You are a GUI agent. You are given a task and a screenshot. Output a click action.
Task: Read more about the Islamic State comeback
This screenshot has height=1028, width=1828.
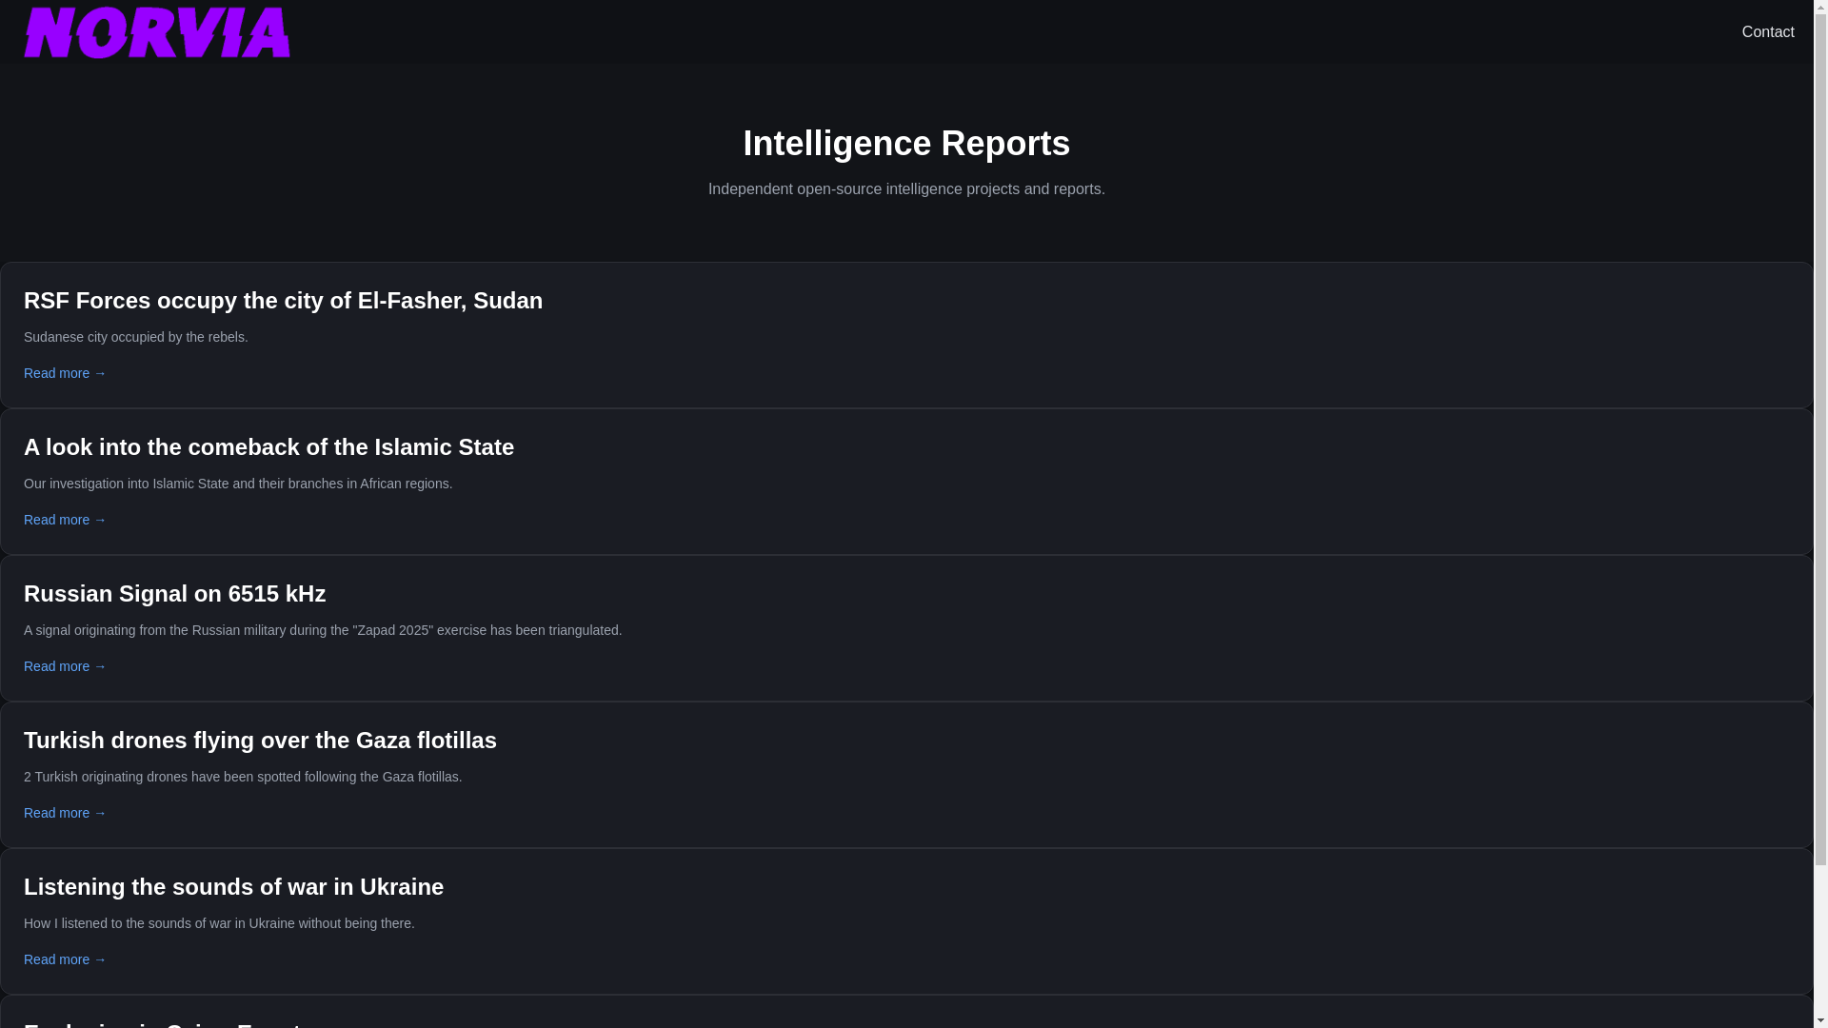tap(65, 520)
